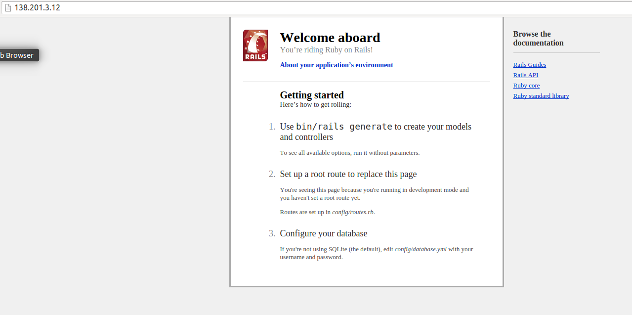Click the 'You're riding Ruby on Rails!' subtitle
Viewport: 632px width, 315px height.
point(327,50)
